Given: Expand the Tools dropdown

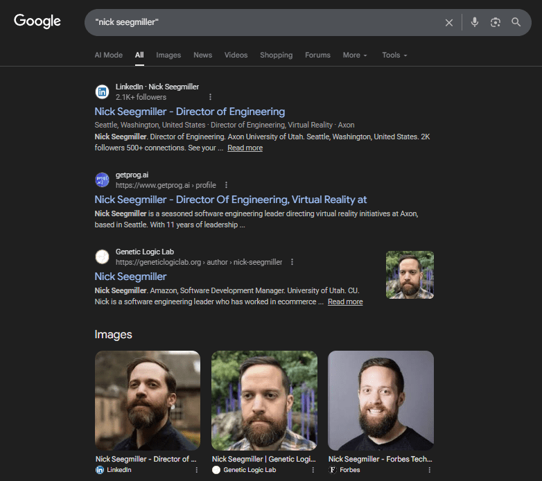Looking at the screenshot, I should [x=394, y=55].
